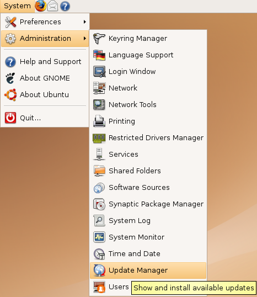Select Quit... from System menu

45,118
